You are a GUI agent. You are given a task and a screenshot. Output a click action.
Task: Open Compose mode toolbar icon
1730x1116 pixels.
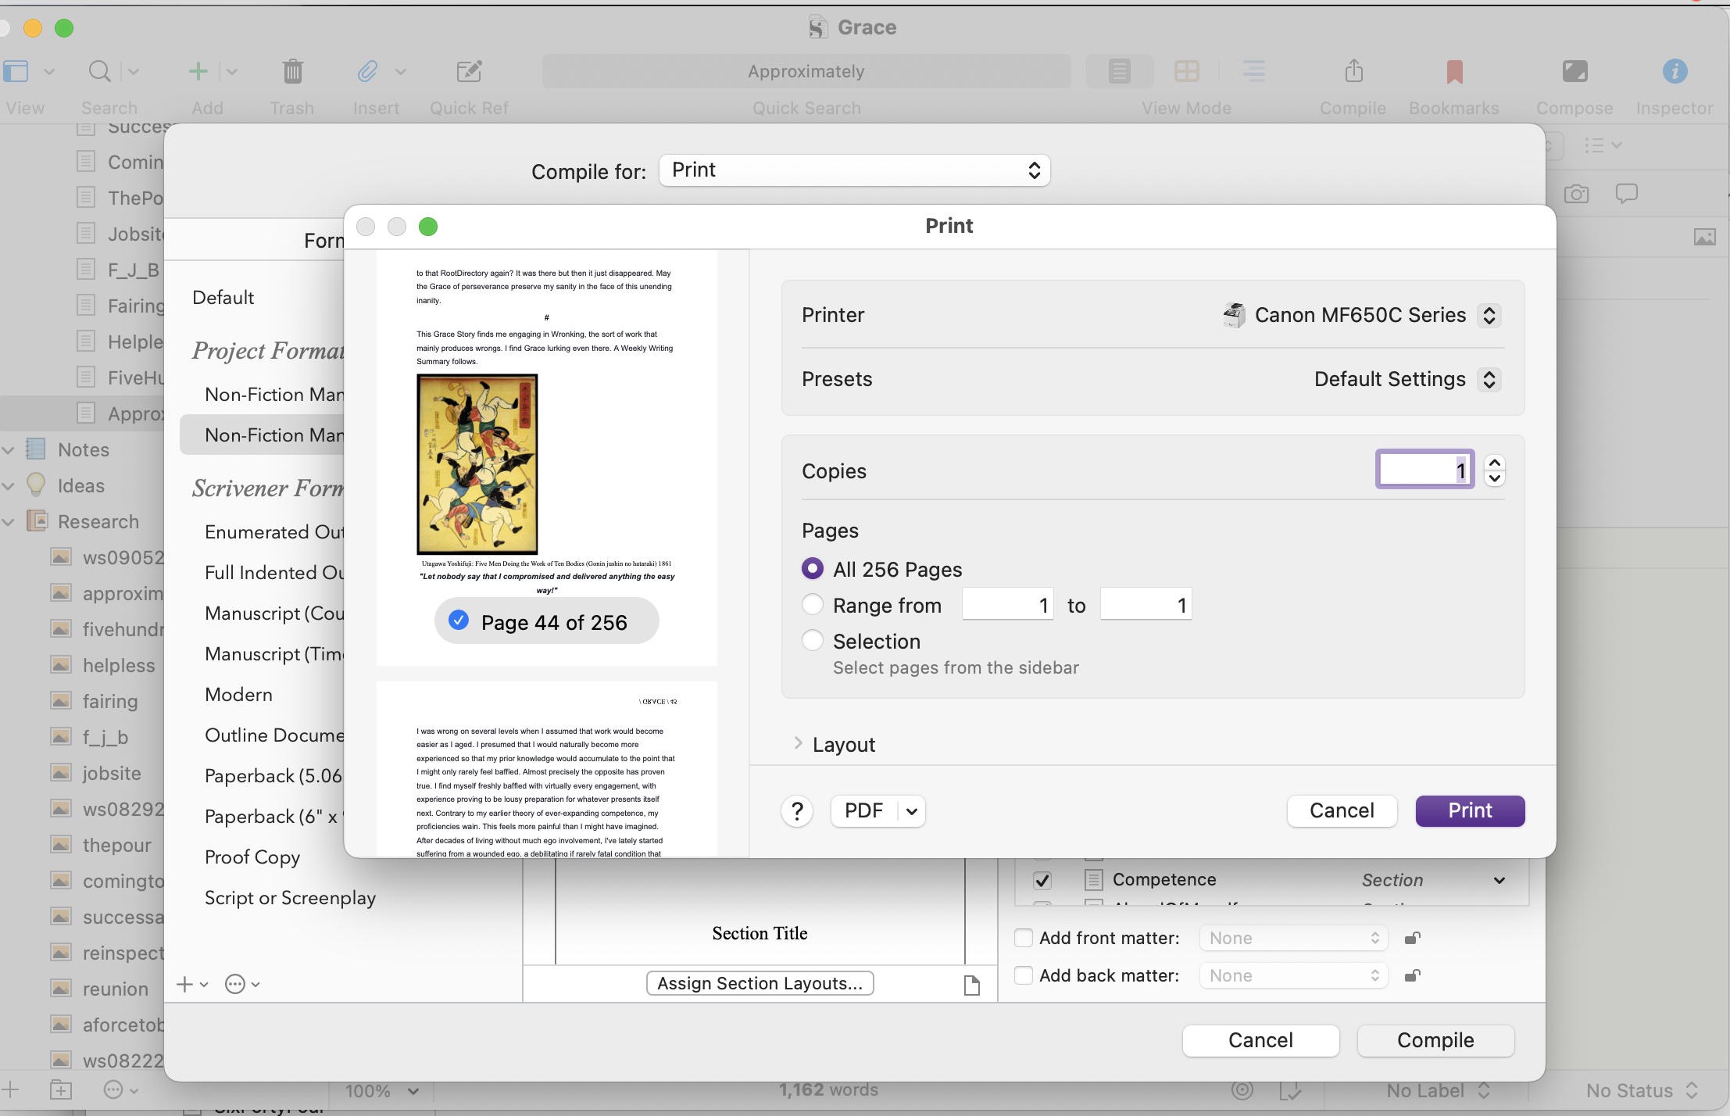click(x=1575, y=71)
